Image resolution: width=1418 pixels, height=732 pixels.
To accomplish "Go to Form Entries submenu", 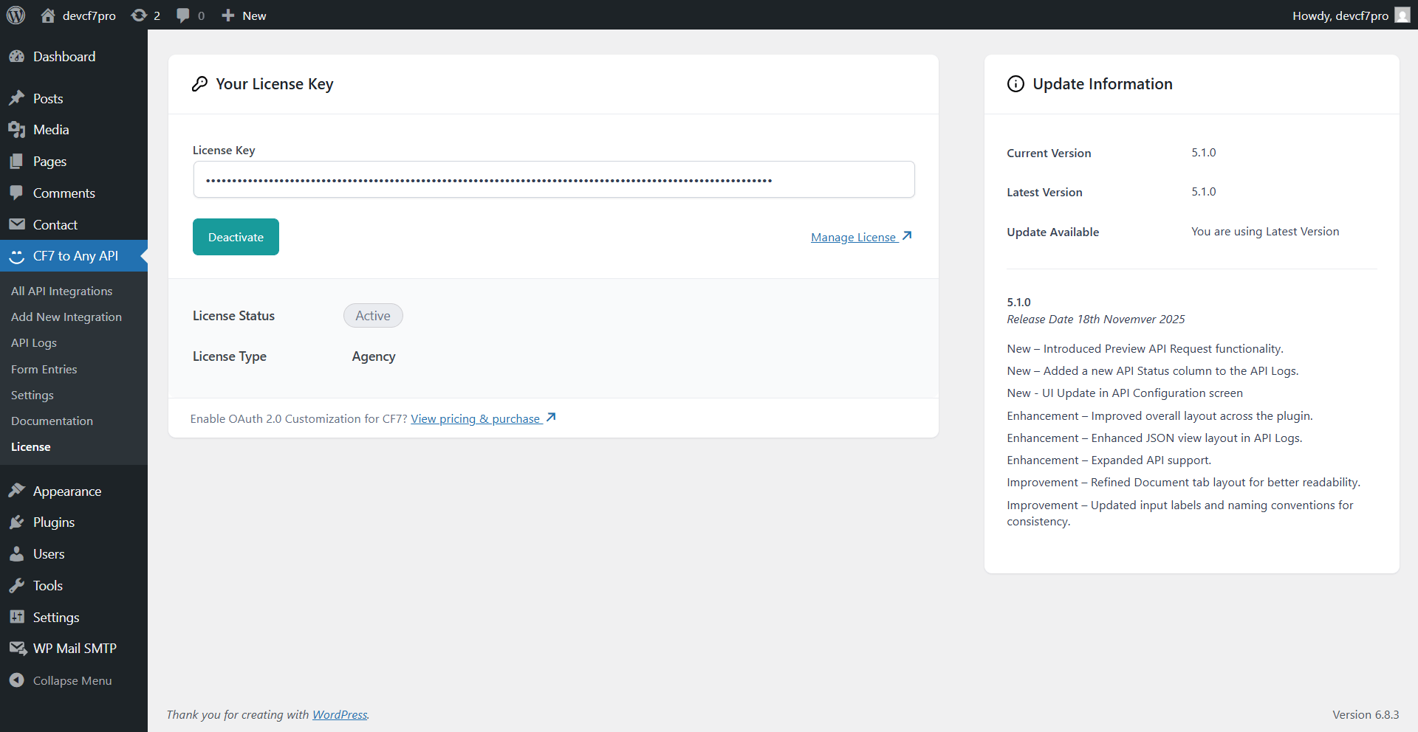I will click(44, 369).
